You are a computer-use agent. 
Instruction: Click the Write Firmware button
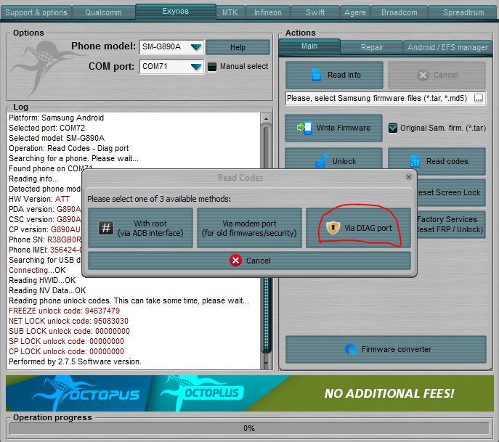tap(333, 128)
